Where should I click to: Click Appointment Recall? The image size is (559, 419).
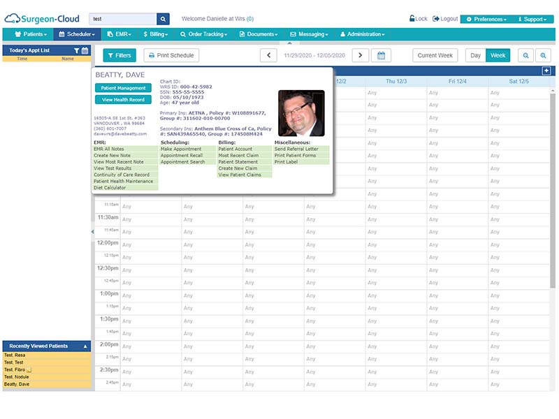[187, 155]
